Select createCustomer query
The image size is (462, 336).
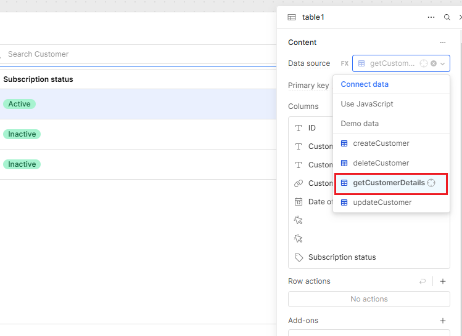391,143
